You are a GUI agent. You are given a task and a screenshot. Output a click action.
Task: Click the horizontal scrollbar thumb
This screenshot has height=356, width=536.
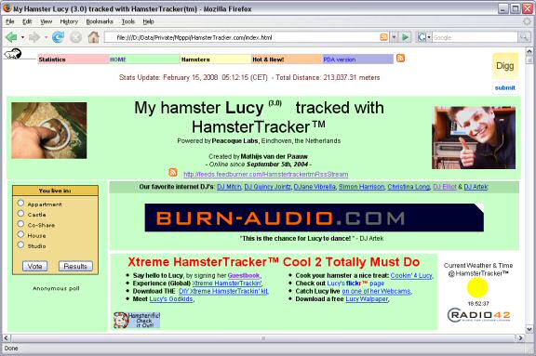click(x=262, y=338)
